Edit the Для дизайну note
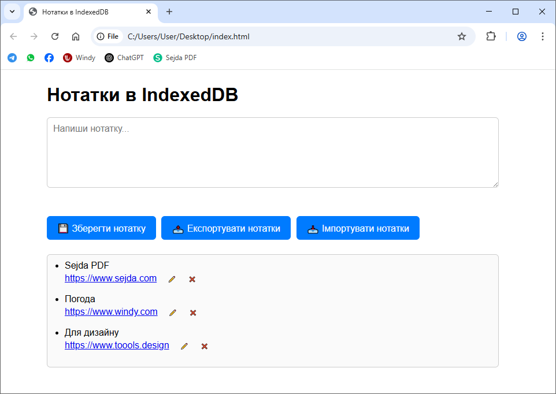Screen dimensions: 556x394 pos(184,346)
